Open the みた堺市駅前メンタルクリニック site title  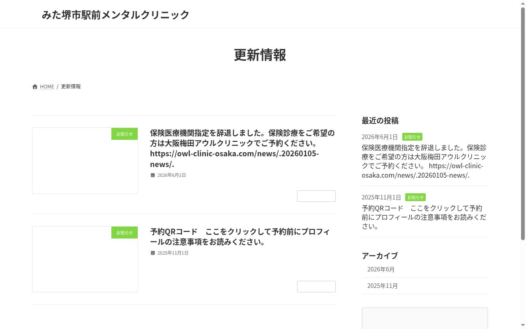tap(115, 15)
